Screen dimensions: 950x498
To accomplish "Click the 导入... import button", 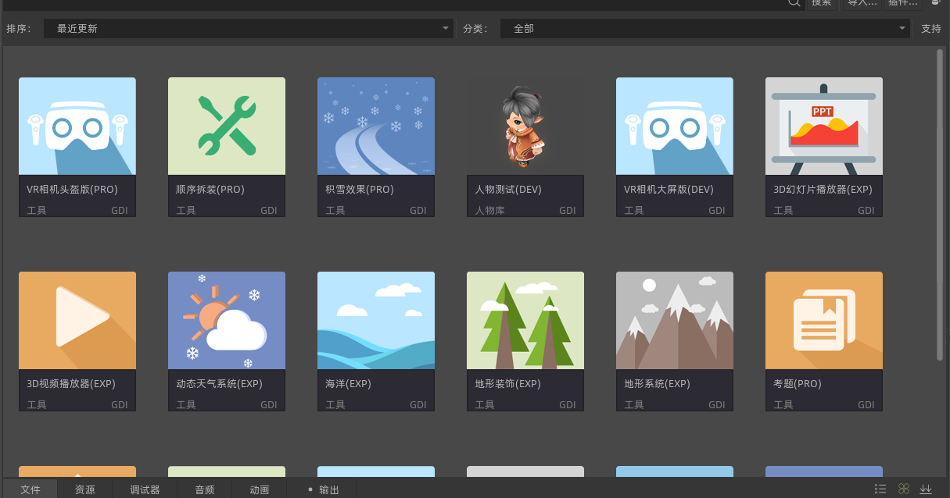I will point(862,3).
